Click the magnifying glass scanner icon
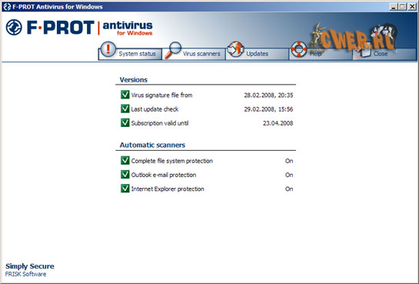This screenshot has width=419, height=284. tap(172, 50)
